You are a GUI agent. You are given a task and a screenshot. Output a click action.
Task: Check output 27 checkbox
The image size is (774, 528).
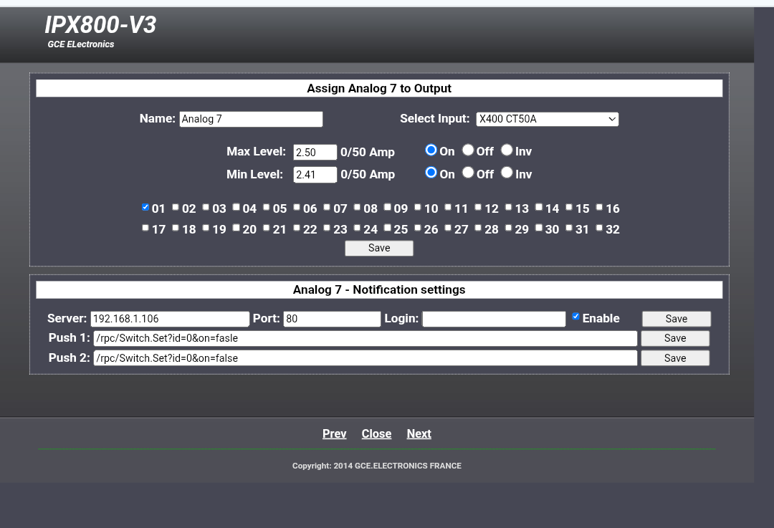(448, 228)
